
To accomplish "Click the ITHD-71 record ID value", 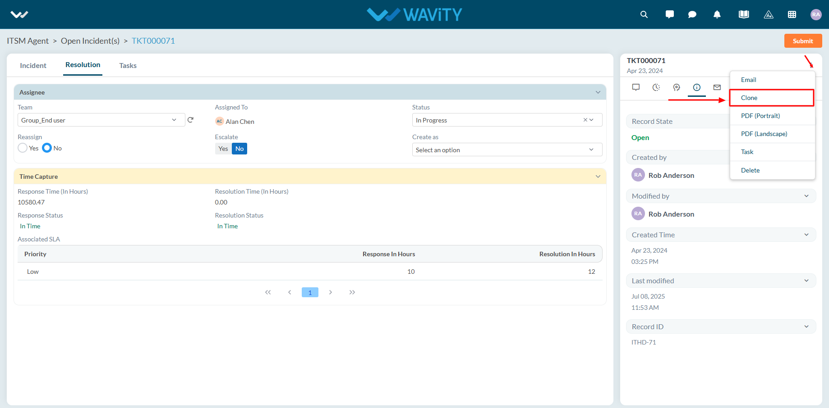I will 644,342.
